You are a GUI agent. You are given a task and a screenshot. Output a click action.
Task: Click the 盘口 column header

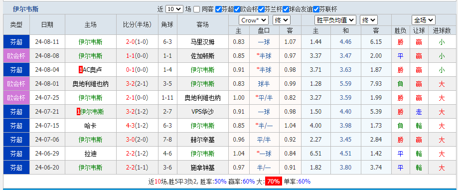pos(264,30)
